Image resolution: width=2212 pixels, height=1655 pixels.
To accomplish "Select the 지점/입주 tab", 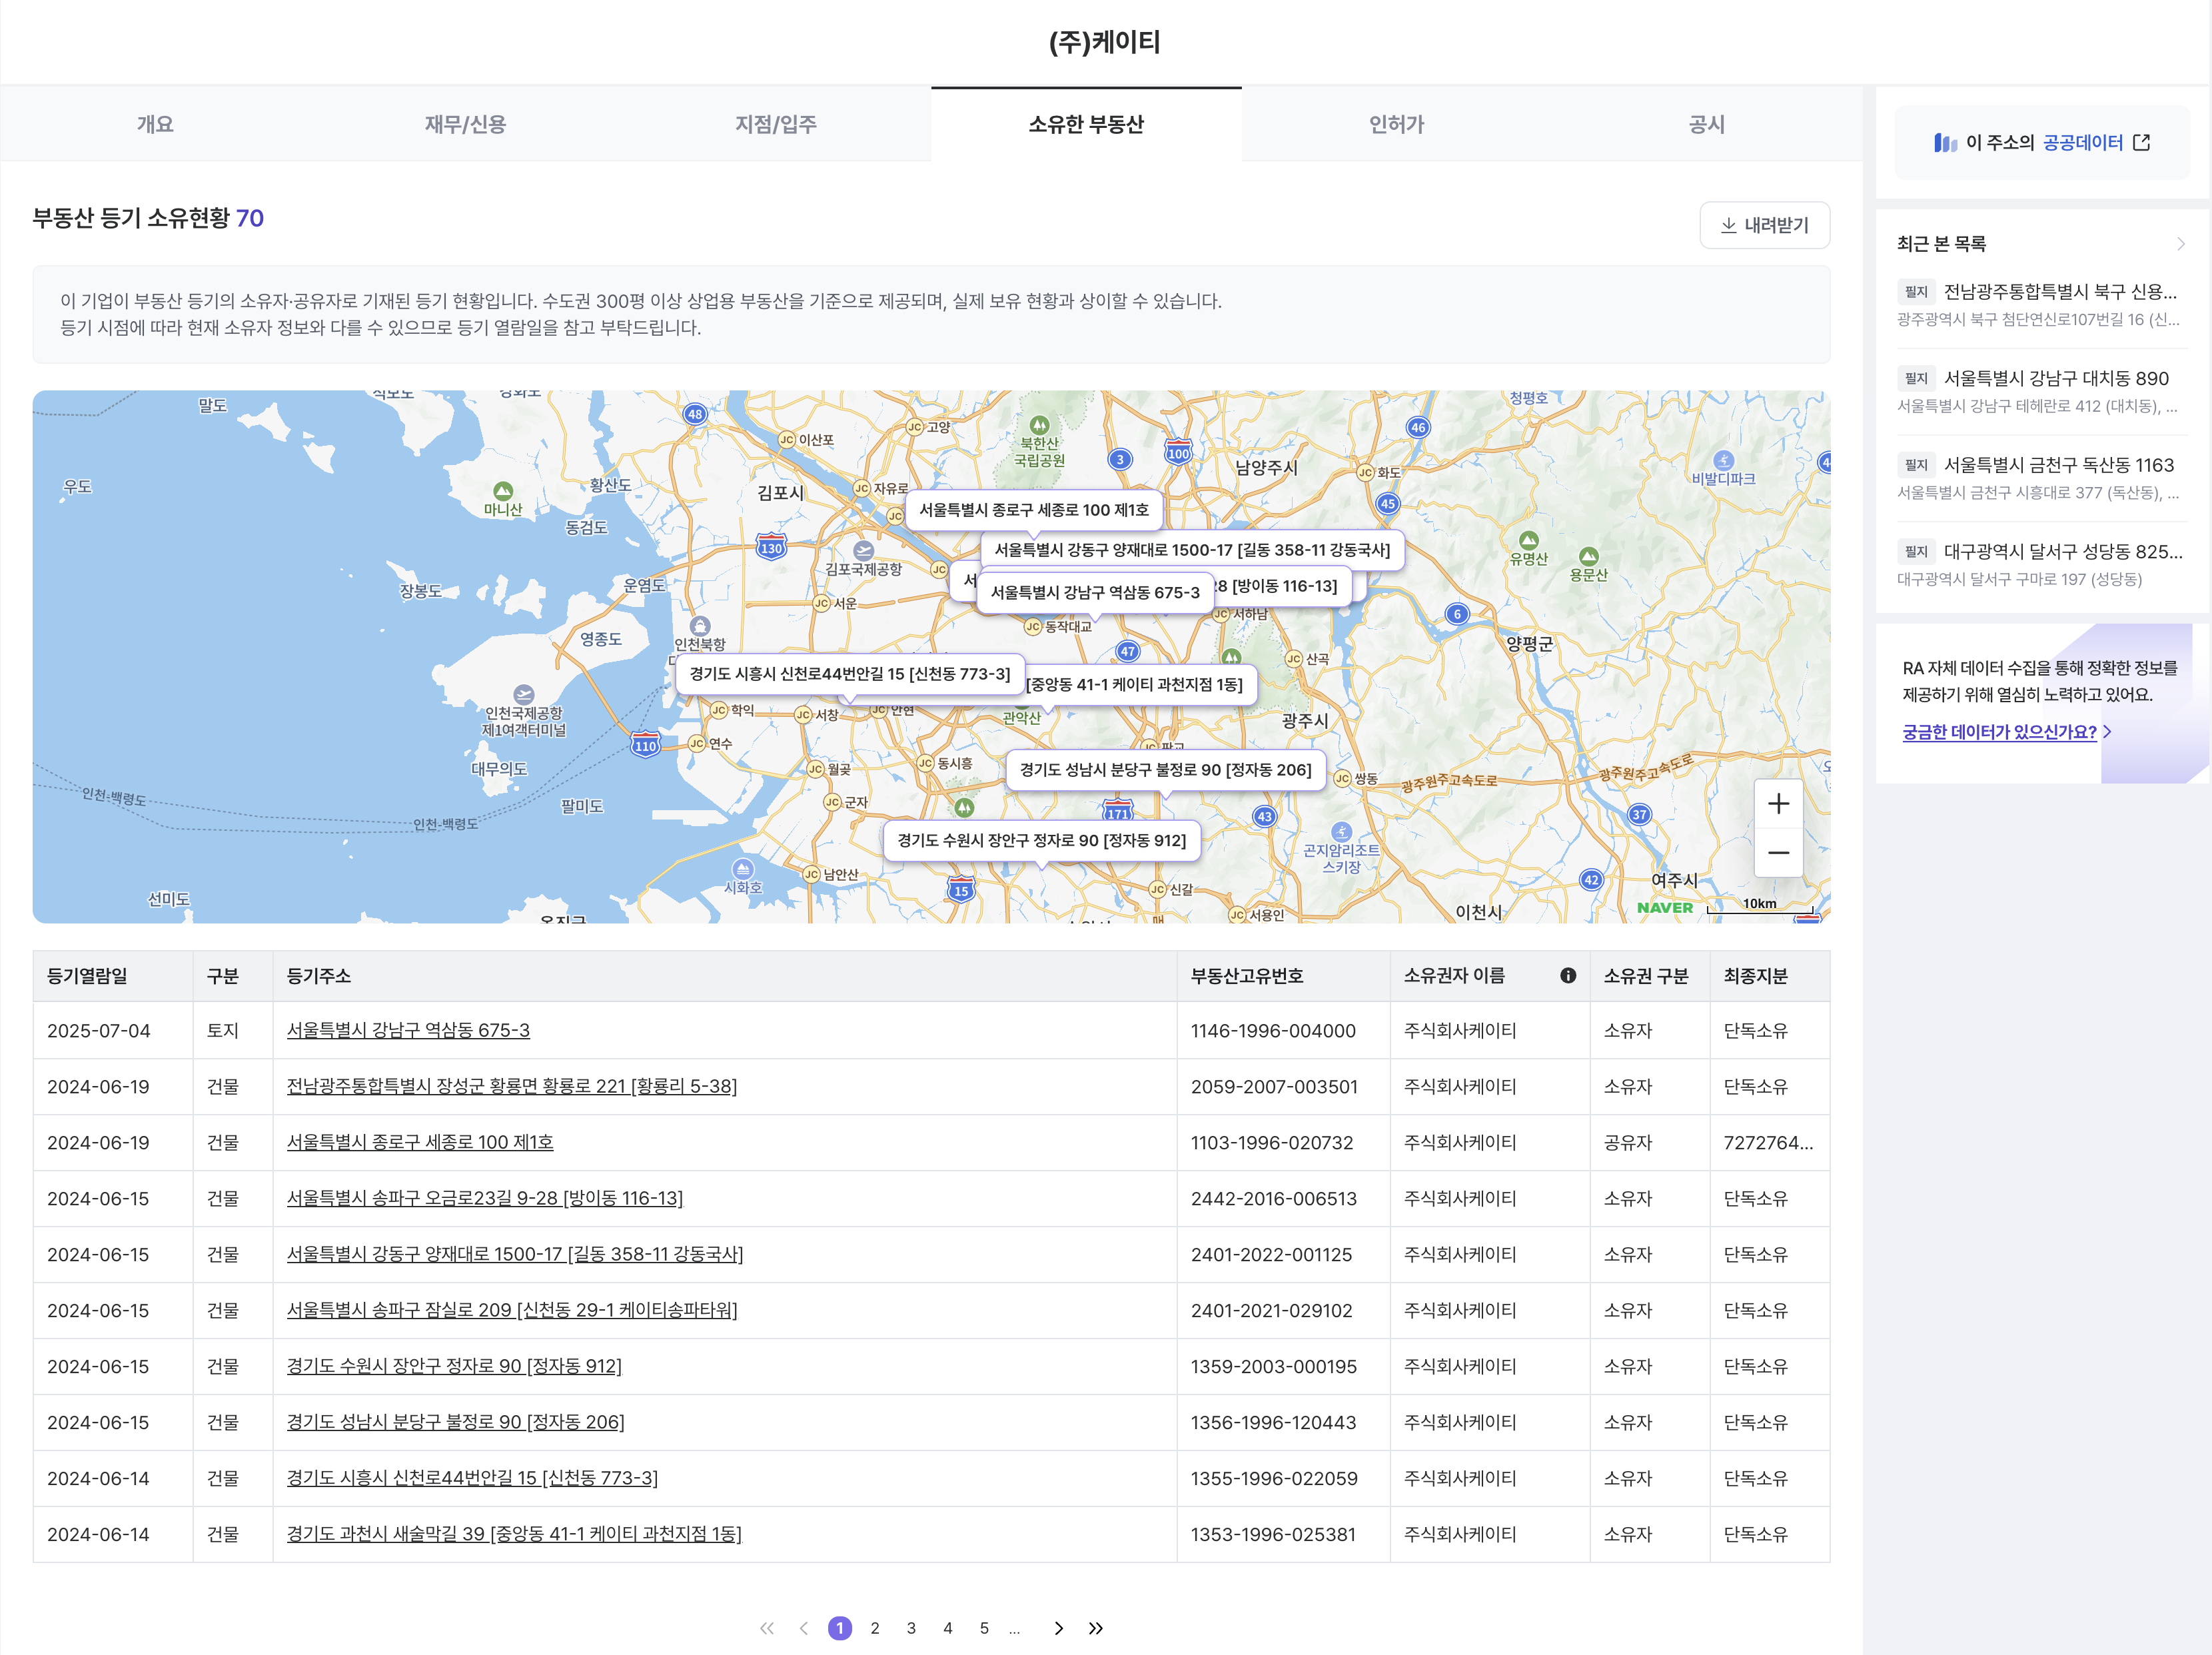I will click(776, 124).
